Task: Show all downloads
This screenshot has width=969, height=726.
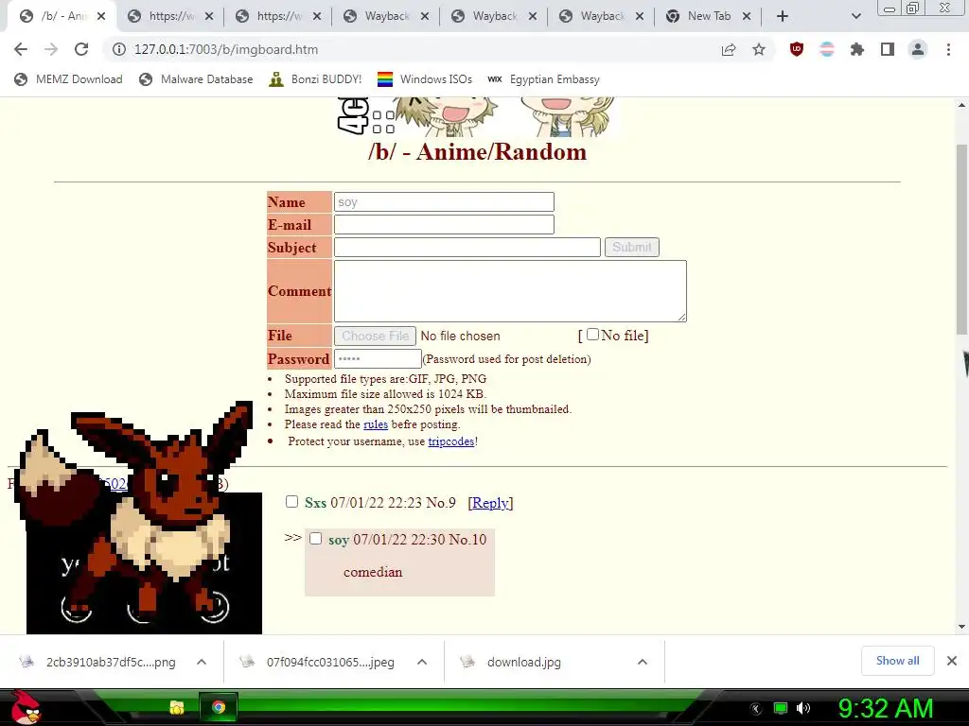Action: pos(897,661)
